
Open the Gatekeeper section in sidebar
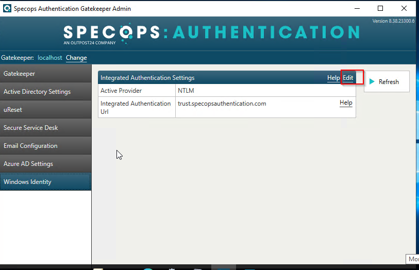46,74
